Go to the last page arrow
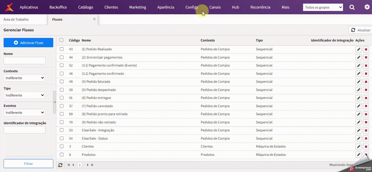Viewport: 372px width, 172px height. pos(92,165)
